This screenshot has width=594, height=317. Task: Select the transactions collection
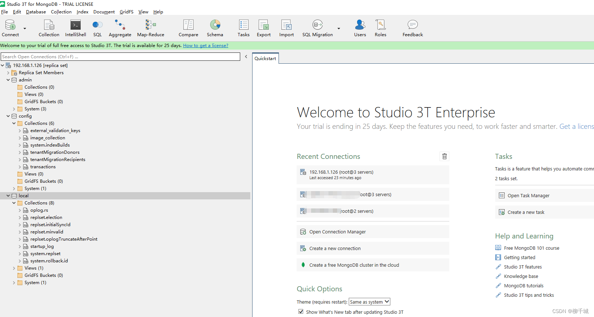click(x=43, y=167)
